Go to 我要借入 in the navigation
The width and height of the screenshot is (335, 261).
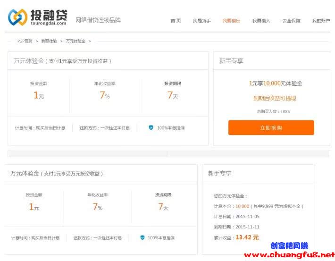pos(261,20)
